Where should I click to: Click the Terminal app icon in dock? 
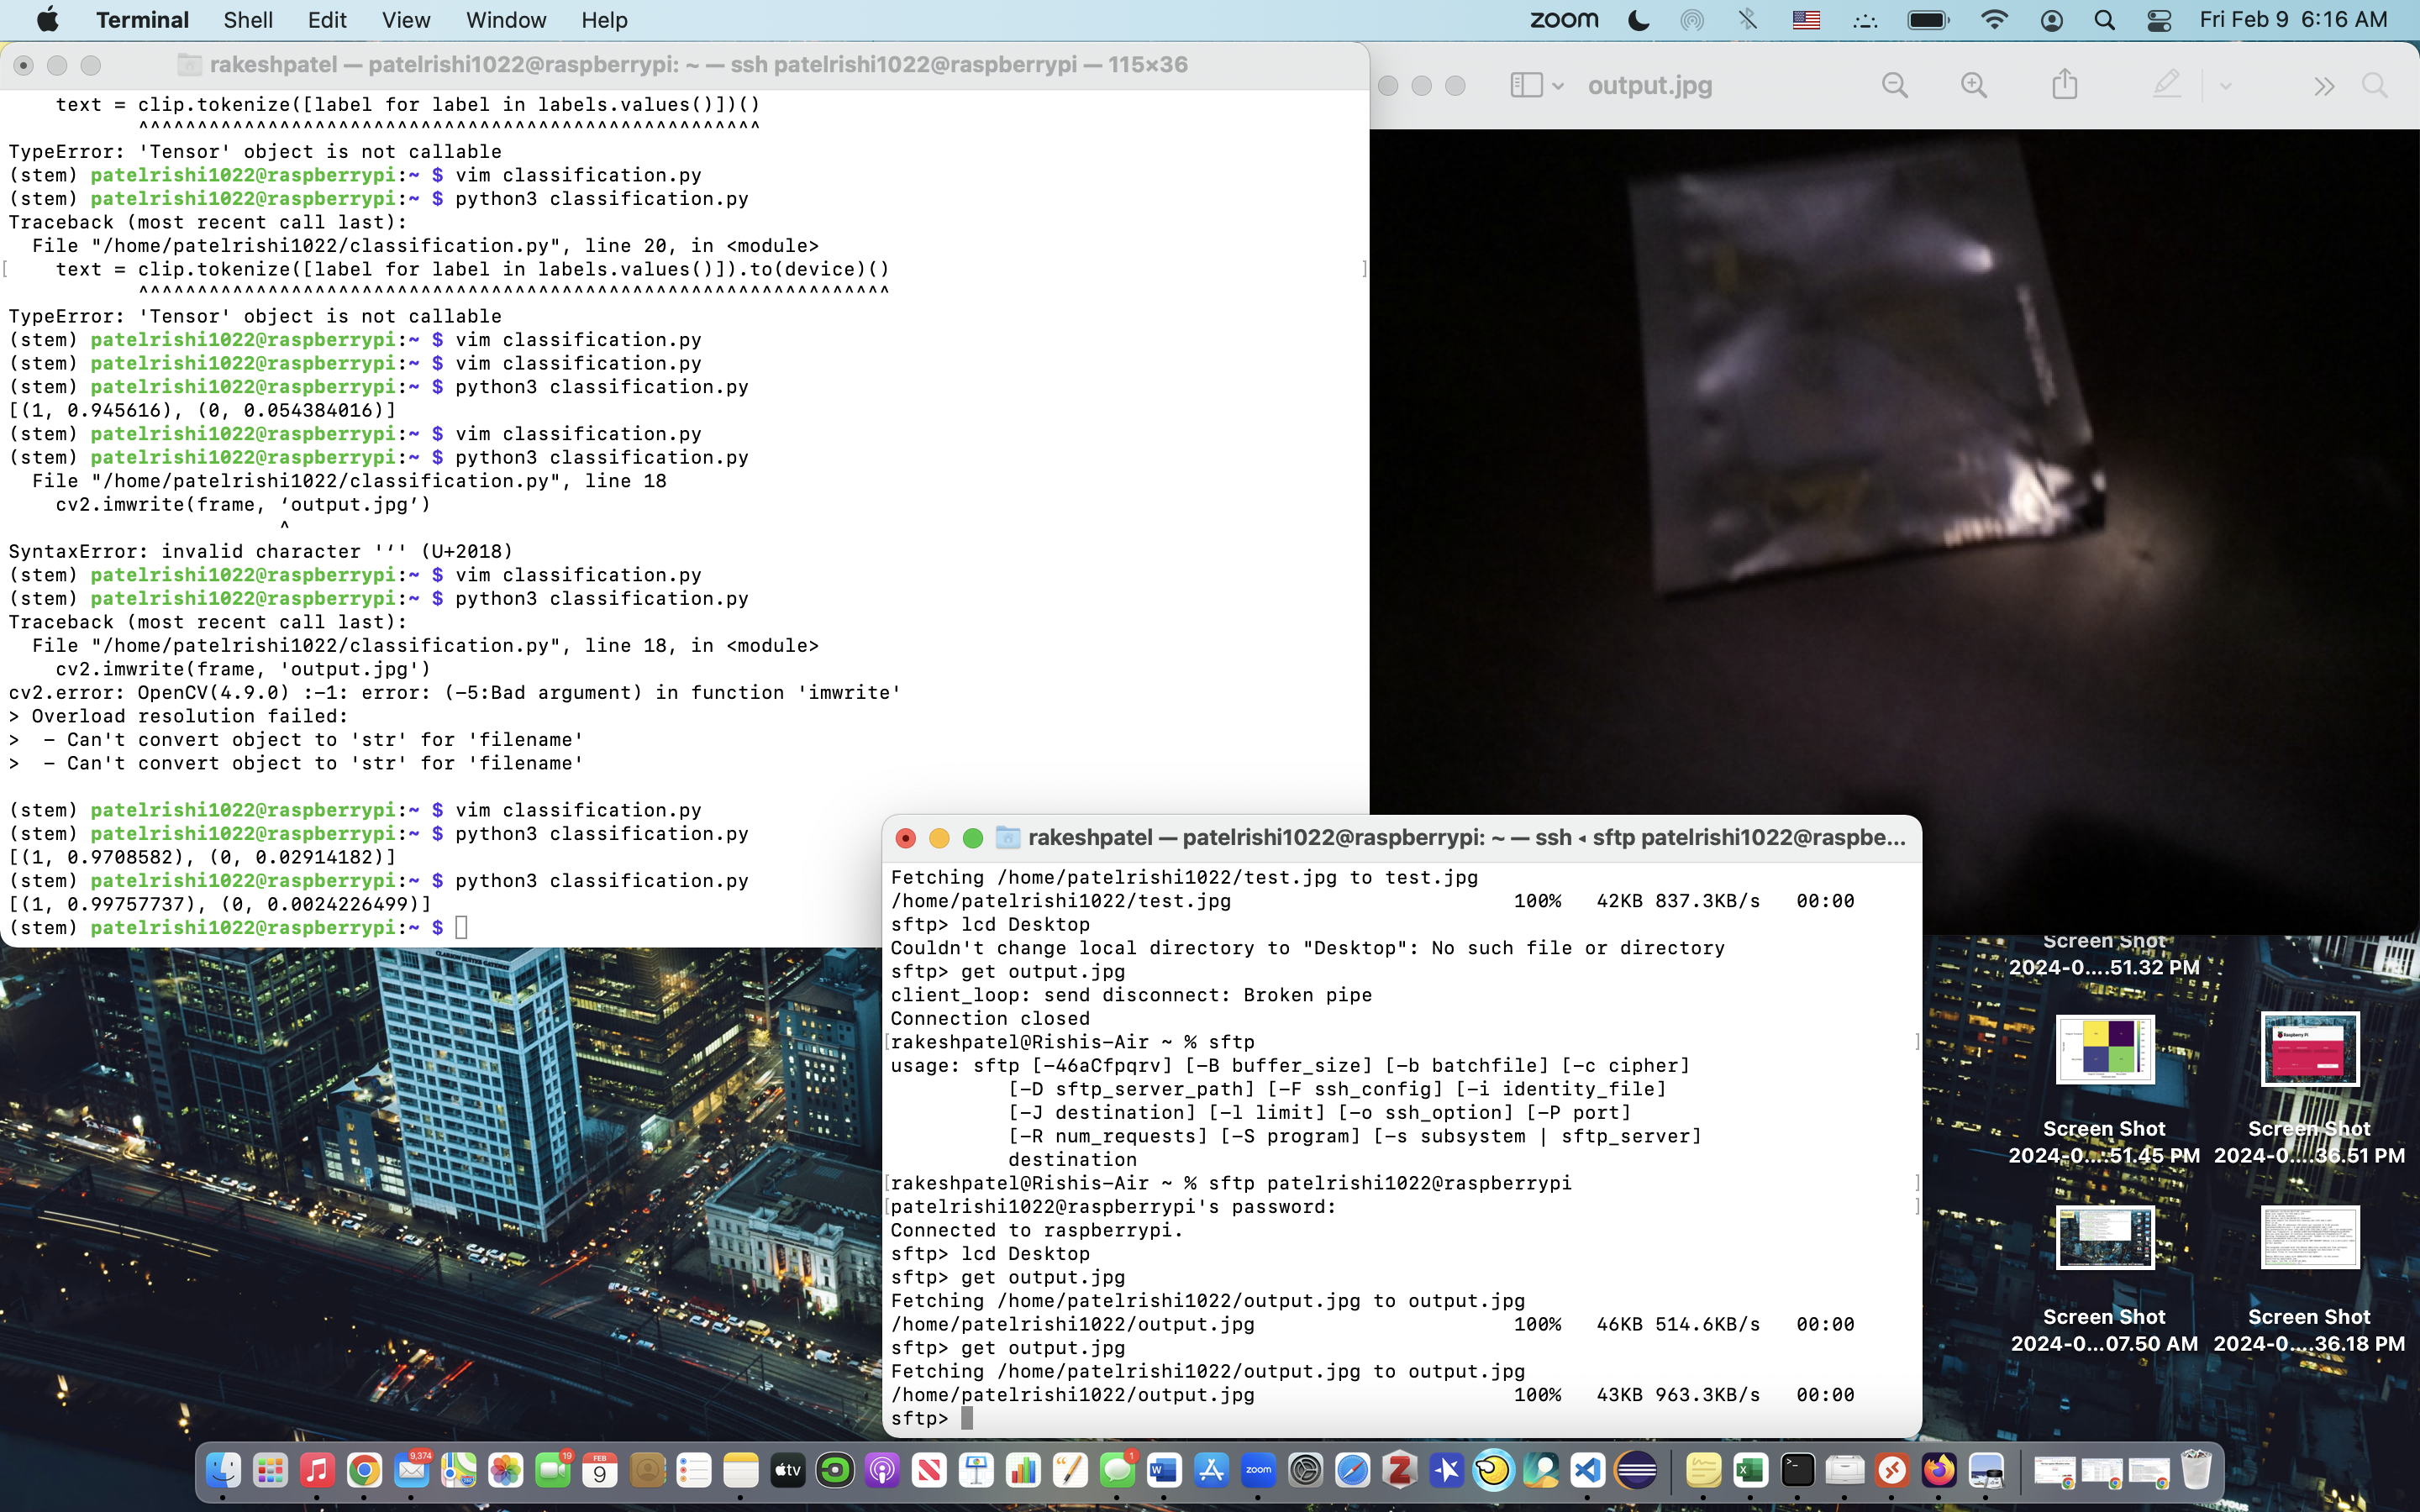(x=1798, y=1468)
